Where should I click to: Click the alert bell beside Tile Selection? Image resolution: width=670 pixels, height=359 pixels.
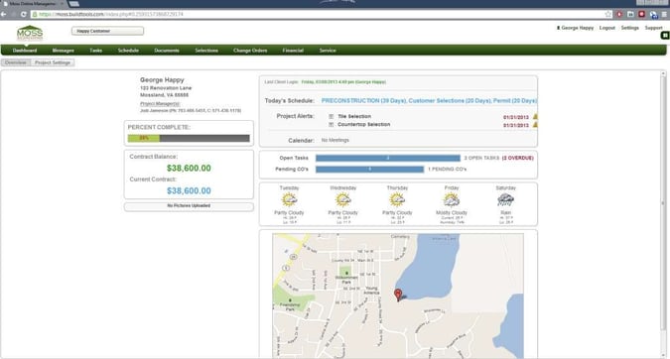[535, 117]
